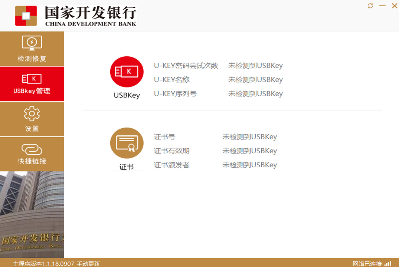The height and width of the screenshot is (267, 399).
Task: Switch to the USBkey管理 sidebar tab
Action: click(x=32, y=84)
